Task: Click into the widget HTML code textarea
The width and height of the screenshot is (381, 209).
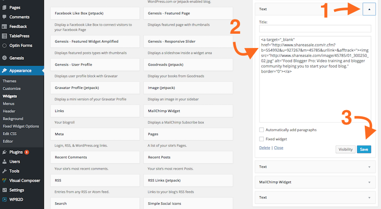Action: (315, 79)
